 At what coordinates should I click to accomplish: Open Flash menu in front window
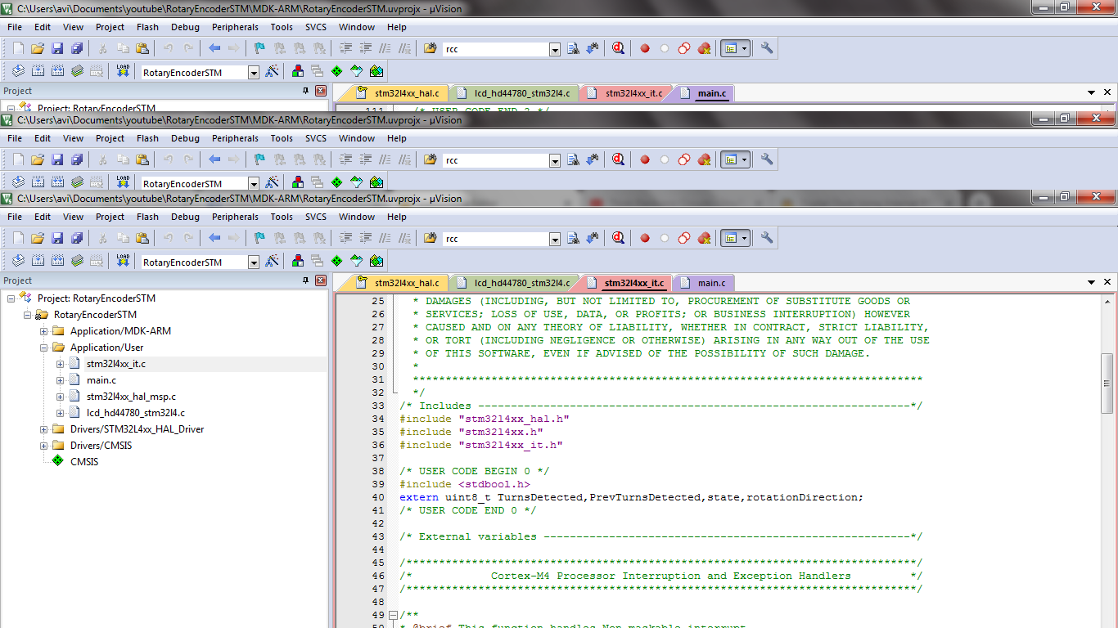pyautogui.click(x=148, y=217)
